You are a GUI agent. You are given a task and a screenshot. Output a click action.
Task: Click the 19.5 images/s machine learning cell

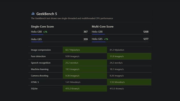tap(85, 69)
